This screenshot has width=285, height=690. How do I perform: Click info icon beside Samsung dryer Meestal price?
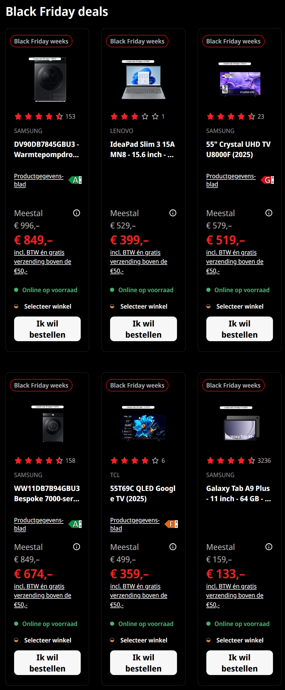[77, 213]
